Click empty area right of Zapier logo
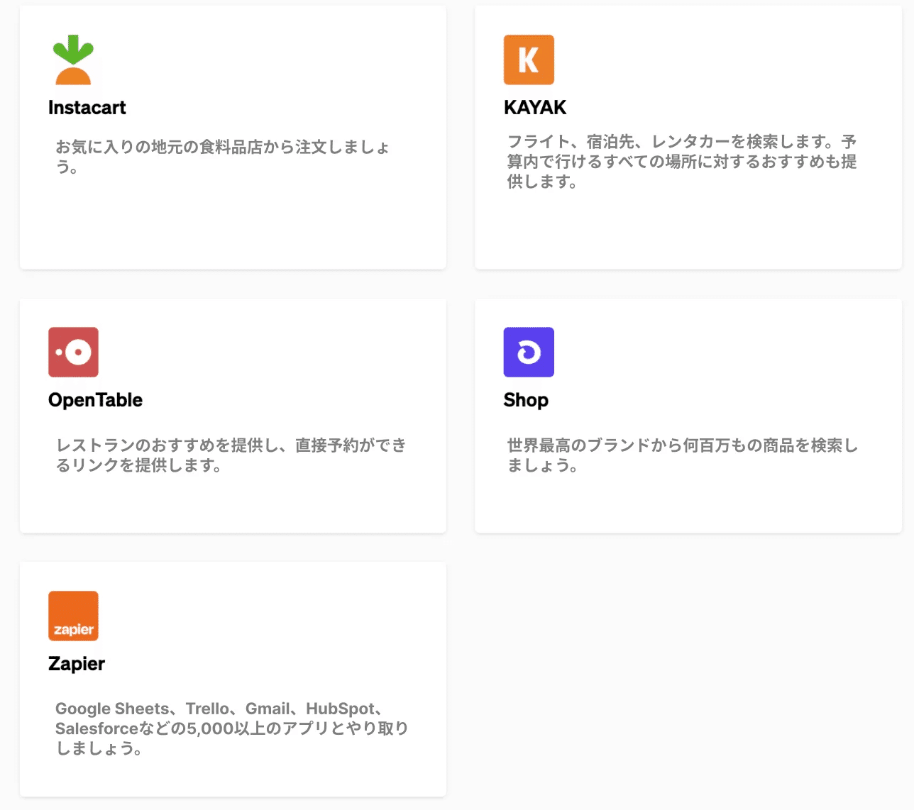 coord(270,616)
